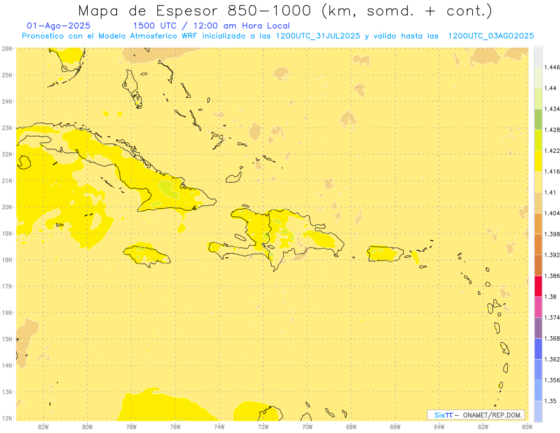Click the '66W' longitude label
The height and width of the screenshot is (433, 560).
pyautogui.click(x=395, y=427)
